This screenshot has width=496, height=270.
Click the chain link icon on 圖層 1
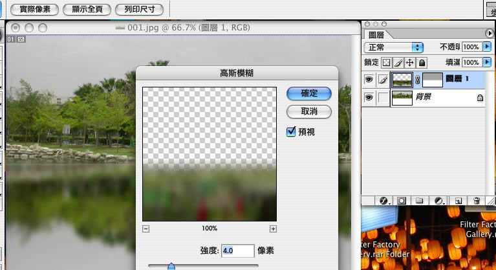tap(418, 80)
